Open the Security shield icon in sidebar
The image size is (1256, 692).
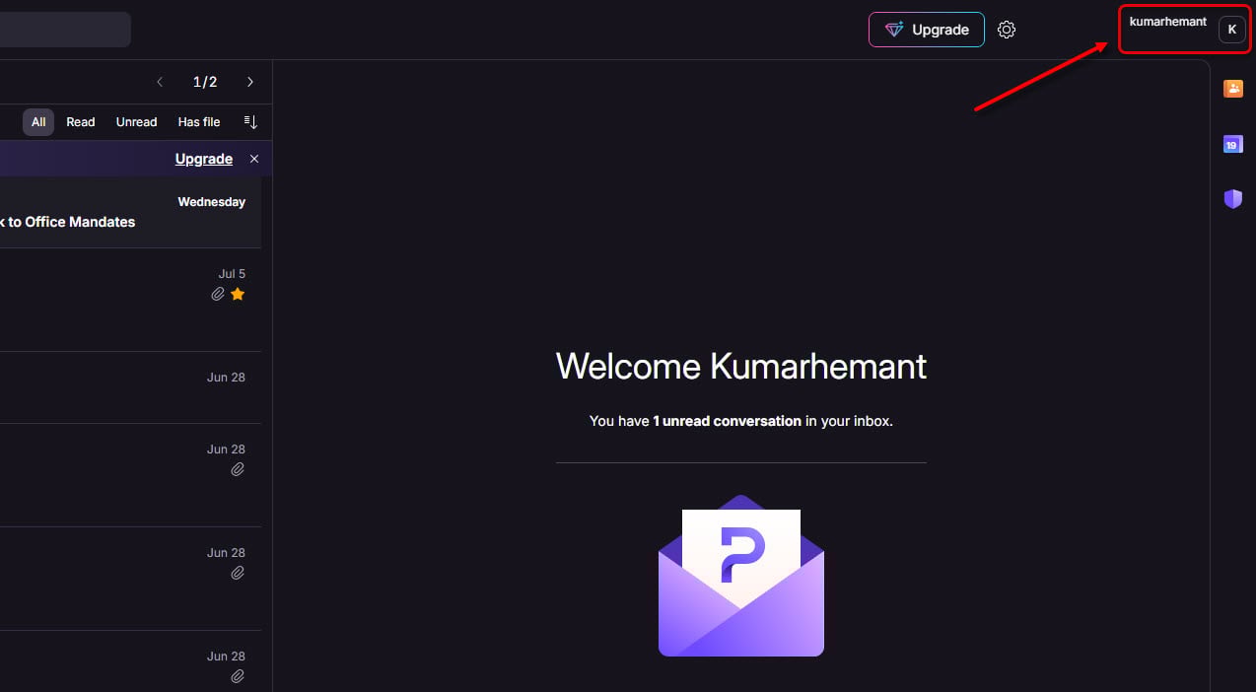pos(1232,199)
